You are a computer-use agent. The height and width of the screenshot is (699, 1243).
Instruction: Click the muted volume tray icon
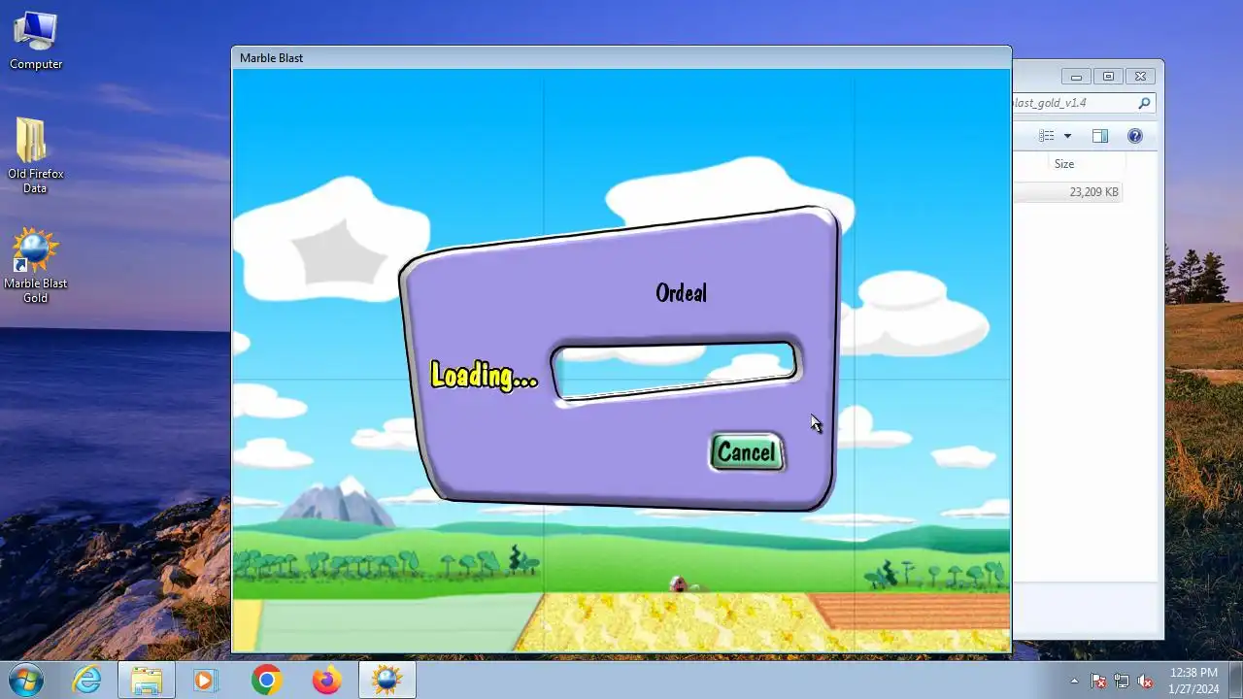click(1146, 681)
